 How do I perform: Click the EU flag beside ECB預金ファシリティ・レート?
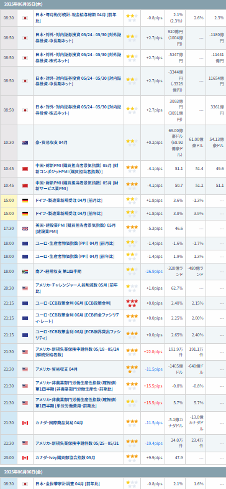point(25,318)
